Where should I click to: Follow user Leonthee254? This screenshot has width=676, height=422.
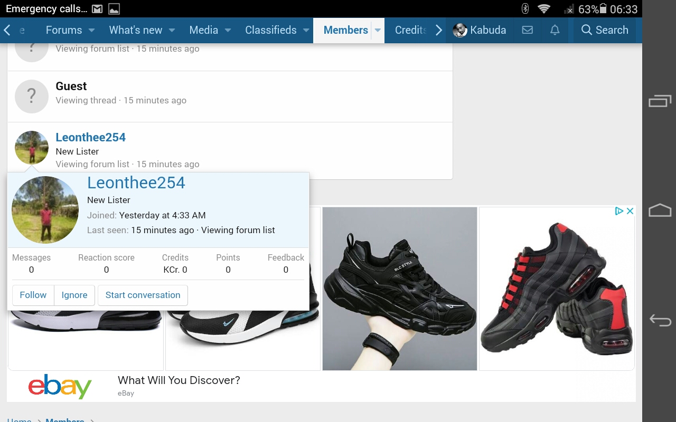pos(33,295)
